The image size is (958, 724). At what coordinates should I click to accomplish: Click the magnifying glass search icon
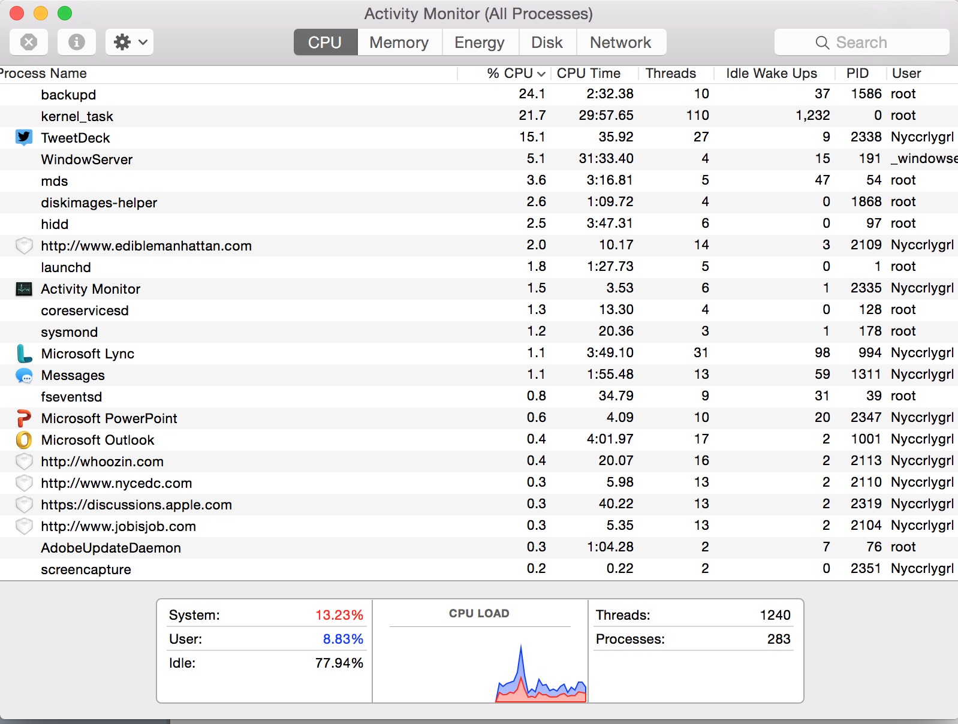coord(823,43)
